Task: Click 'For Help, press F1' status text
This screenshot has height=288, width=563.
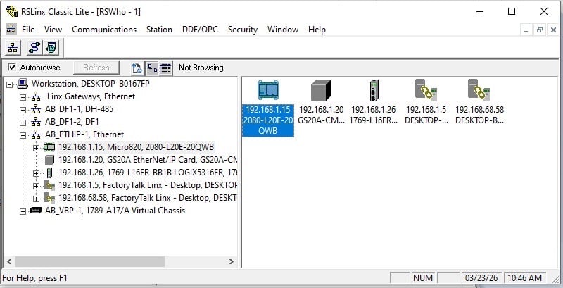Action: (34, 278)
